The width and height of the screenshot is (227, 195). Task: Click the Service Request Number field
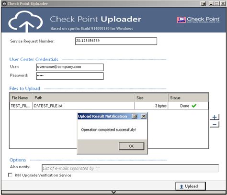(x=116, y=41)
